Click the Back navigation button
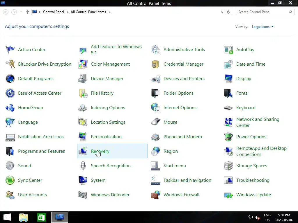The image size is (298, 223). coord(6,12)
